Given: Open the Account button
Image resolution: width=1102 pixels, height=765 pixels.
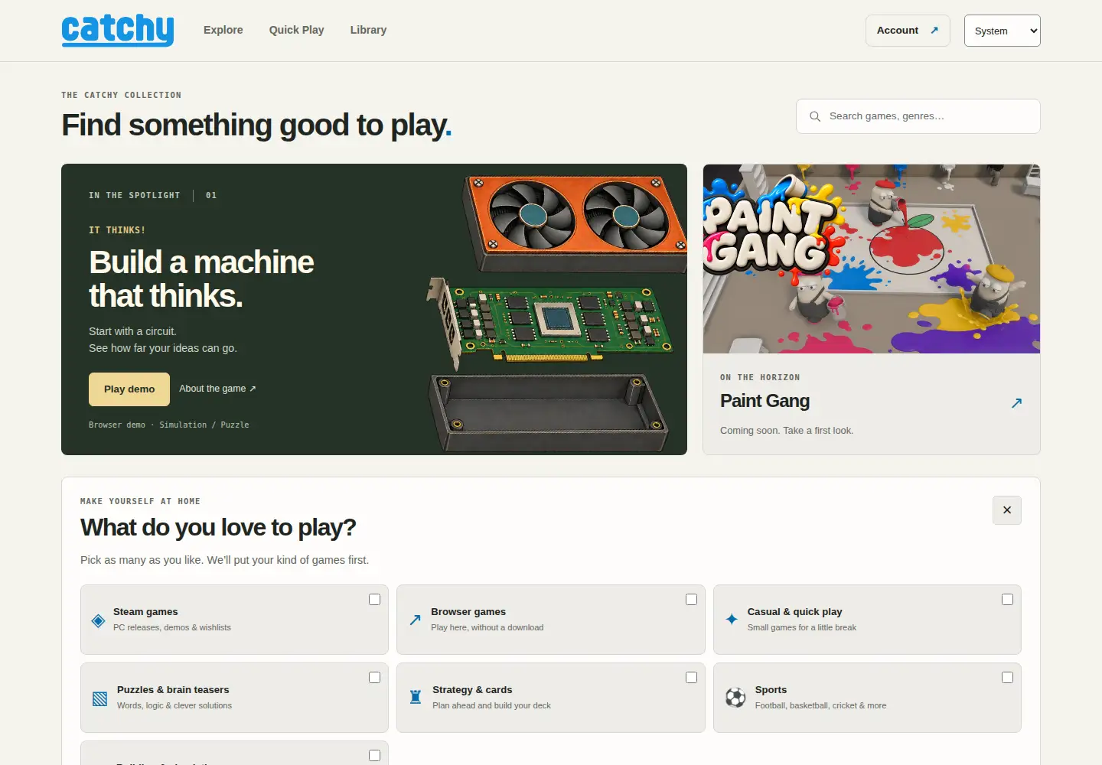Looking at the screenshot, I should [908, 31].
